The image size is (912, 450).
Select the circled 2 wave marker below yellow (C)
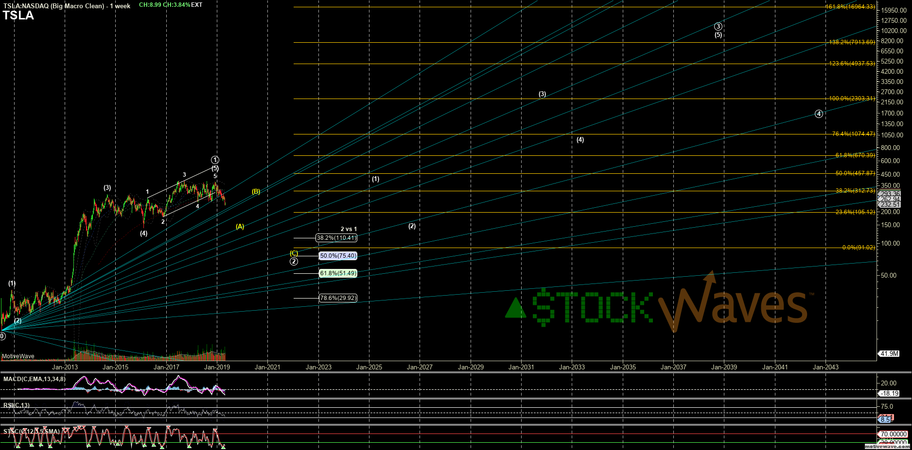[x=294, y=262]
